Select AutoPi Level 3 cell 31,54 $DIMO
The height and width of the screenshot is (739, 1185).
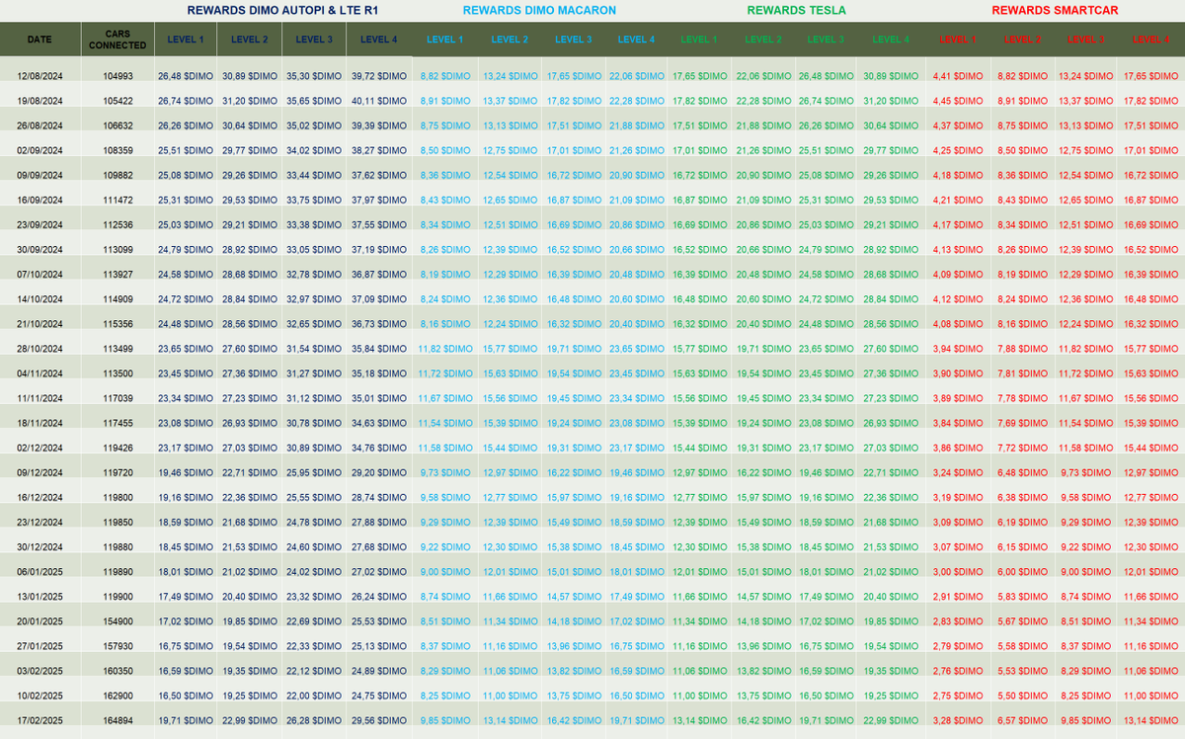tap(314, 349)
